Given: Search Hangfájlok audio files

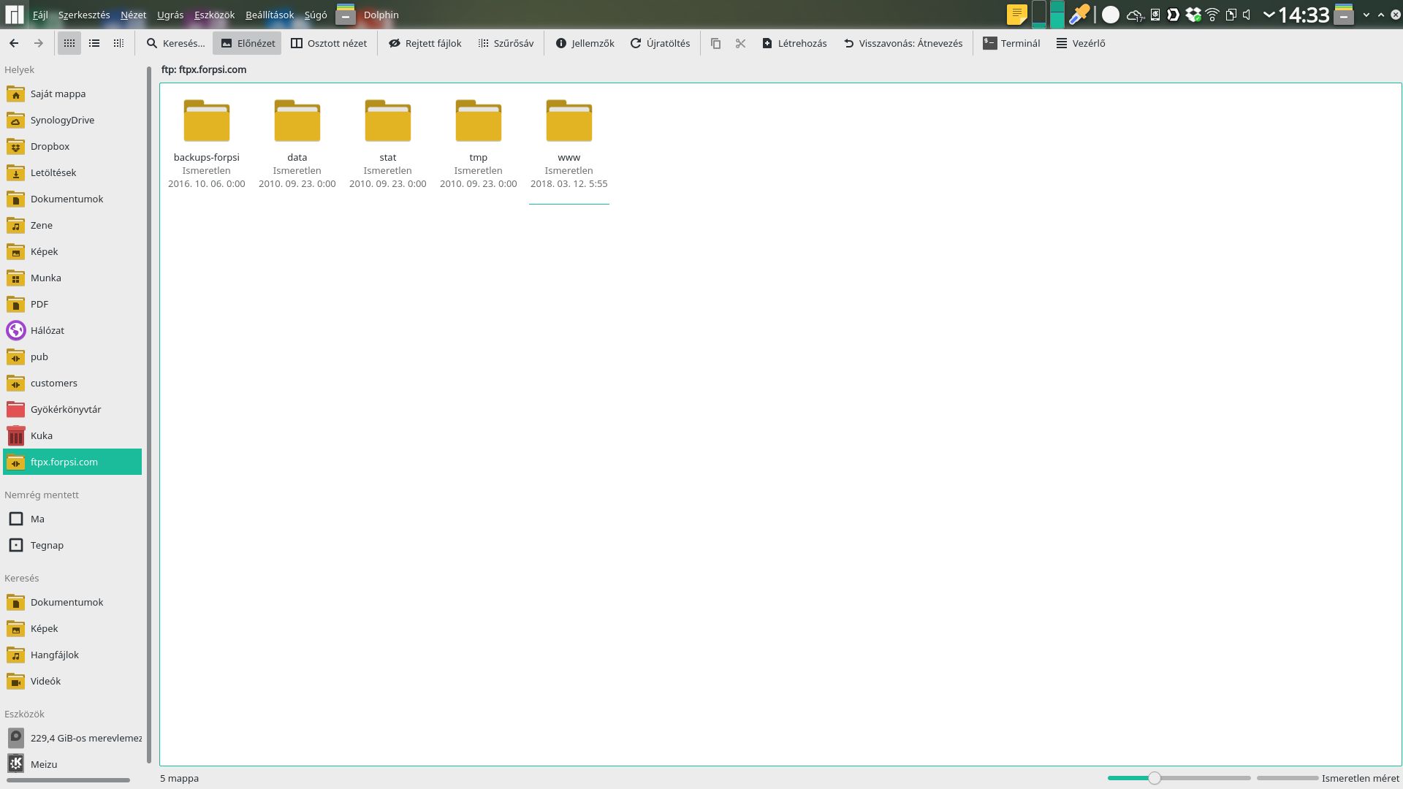Looking at the screenshot, I should pos(72,655).
